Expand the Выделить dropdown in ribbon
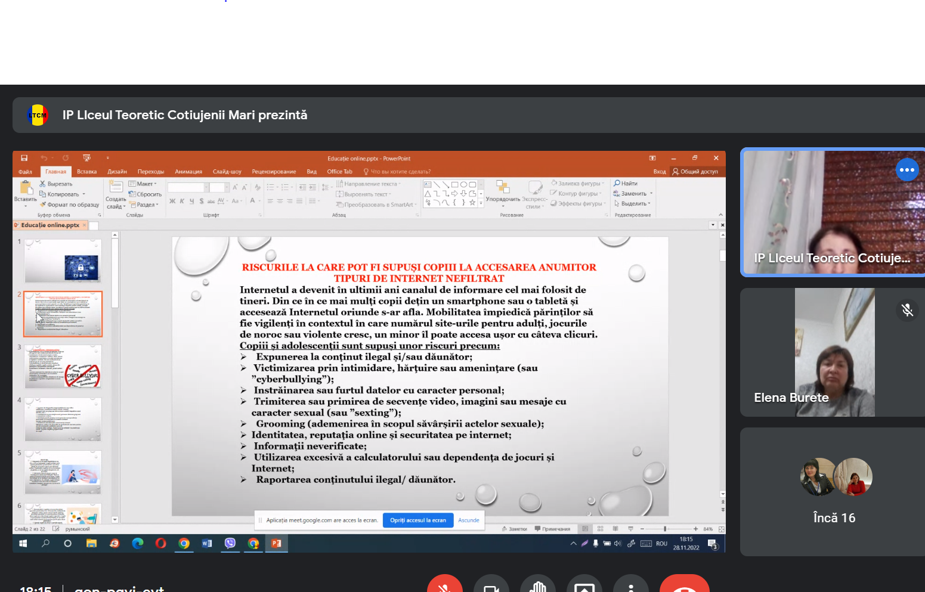The width and height of the screenshot is (925, 592). tap(632, 204)
